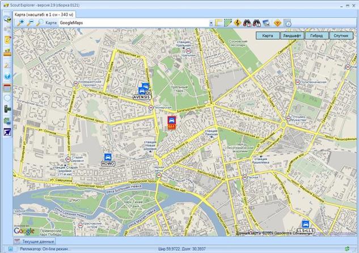Select the Карта map type button

(268, 36)
